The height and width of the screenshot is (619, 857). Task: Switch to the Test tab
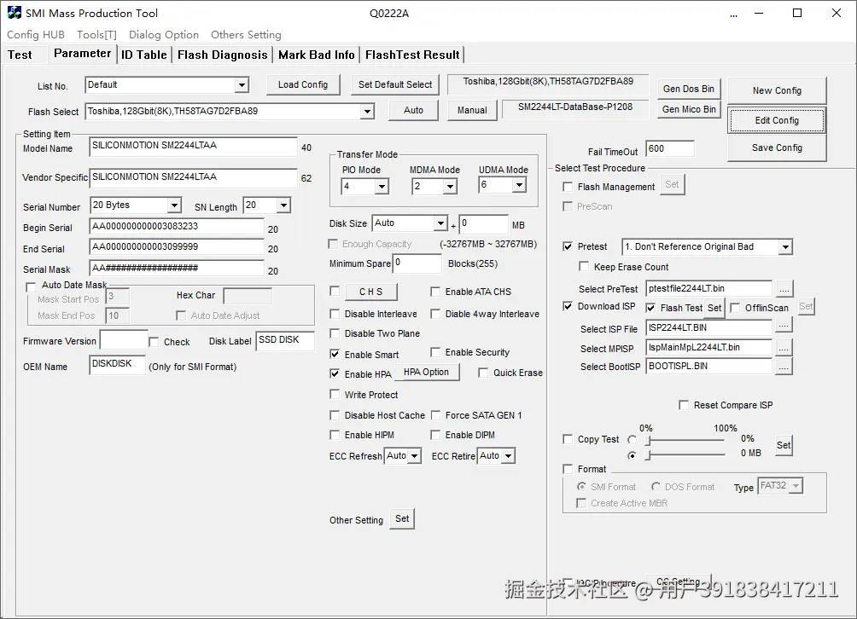point(20,55)
